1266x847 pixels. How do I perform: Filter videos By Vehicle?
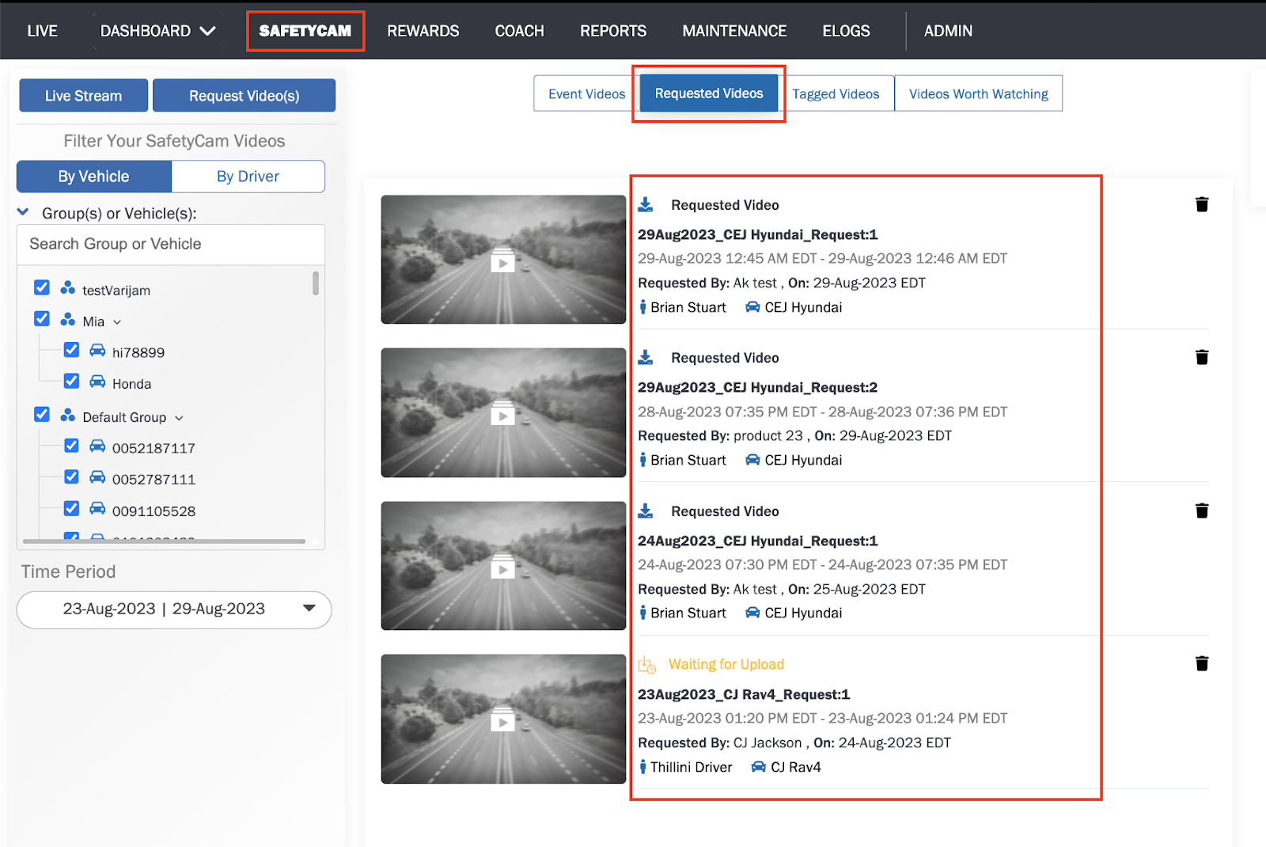[94, 177]
